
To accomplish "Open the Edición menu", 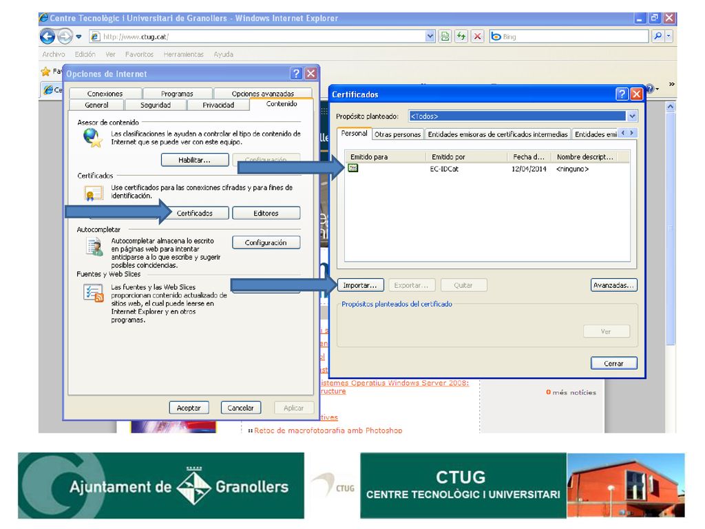I will (x=85, y=54).
